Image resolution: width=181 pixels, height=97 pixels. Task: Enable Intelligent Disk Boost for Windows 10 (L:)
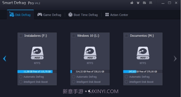coord(74,82)
